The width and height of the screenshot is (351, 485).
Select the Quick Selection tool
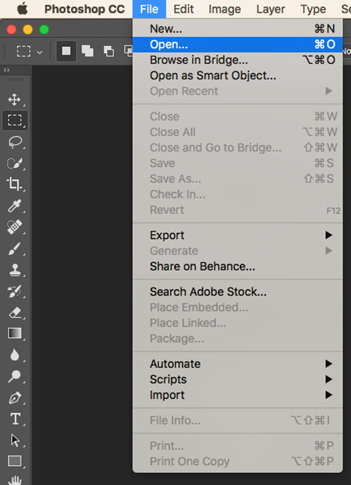tap(15, 163)
